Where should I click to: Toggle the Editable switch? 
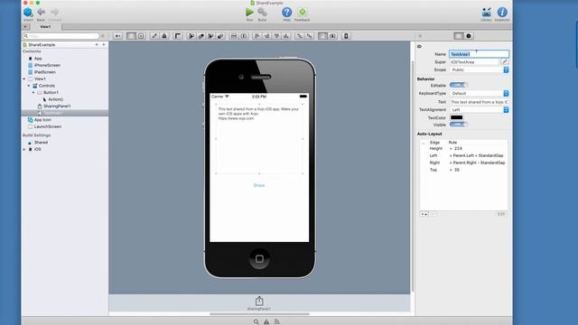coord(458,85)
